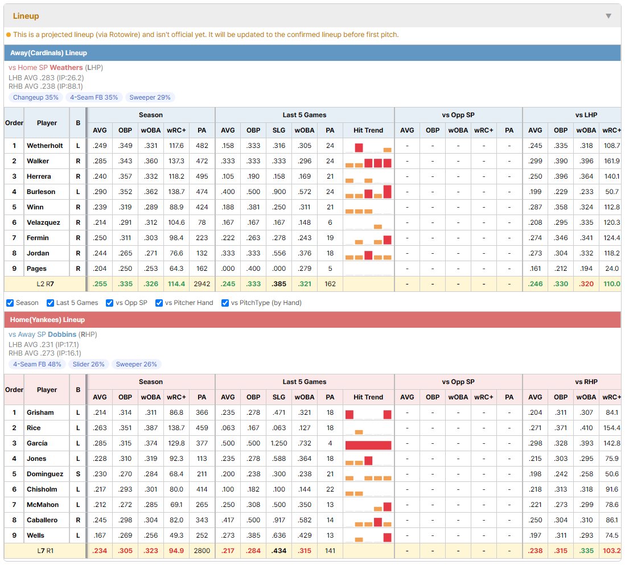Click Caballero's hit trend chart
625x565 pixels.
coord(368,521)
